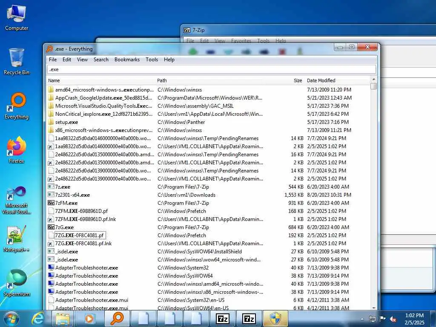Click the results scrollbar down arrow
The image size is (436, 327).
click(x=374, y=307)
